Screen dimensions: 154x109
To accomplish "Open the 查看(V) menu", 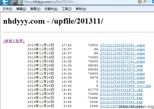I will pyautogui.click(x=35, y=9).
